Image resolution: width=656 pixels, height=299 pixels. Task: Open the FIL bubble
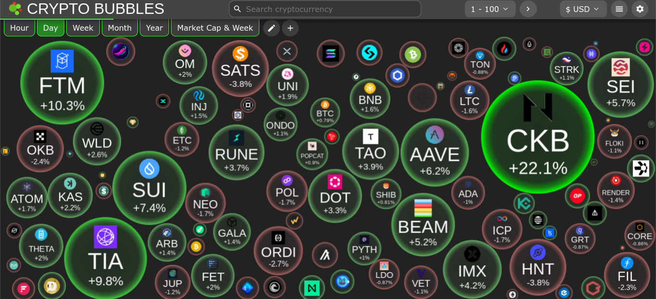(x=627, y=275)
